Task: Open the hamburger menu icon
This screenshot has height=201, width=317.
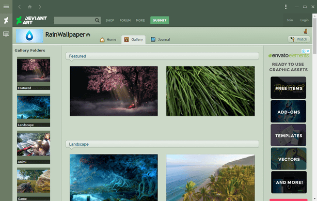Action: point(6,7)
